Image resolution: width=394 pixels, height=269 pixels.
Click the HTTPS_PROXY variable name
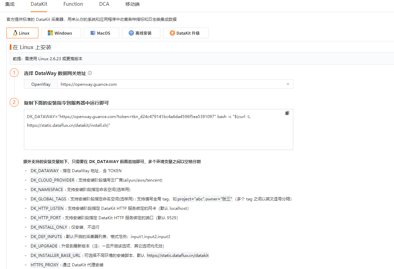(x=44, y=265)
